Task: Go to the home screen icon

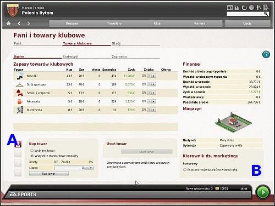Action: (8, 24)
